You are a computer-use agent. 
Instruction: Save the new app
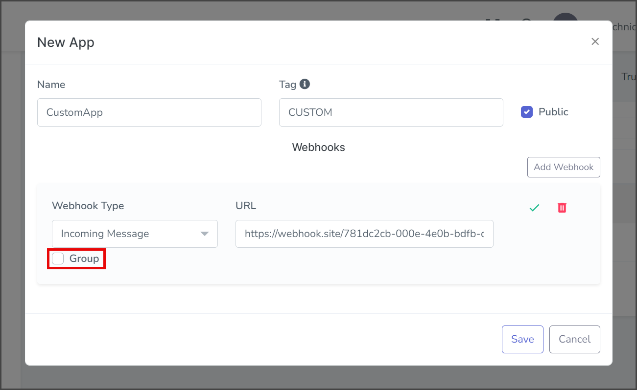click(522, 339)
